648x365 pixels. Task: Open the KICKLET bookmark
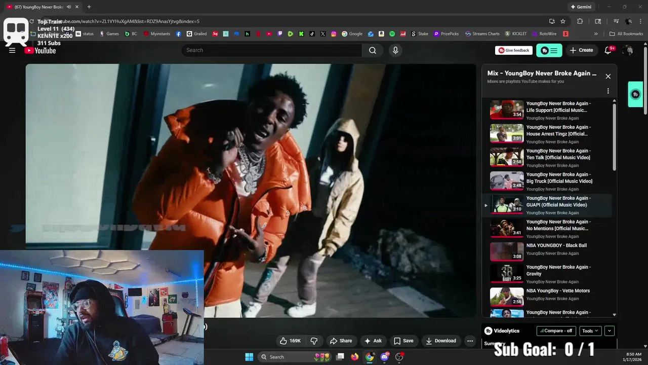click(x=515, y=34)
